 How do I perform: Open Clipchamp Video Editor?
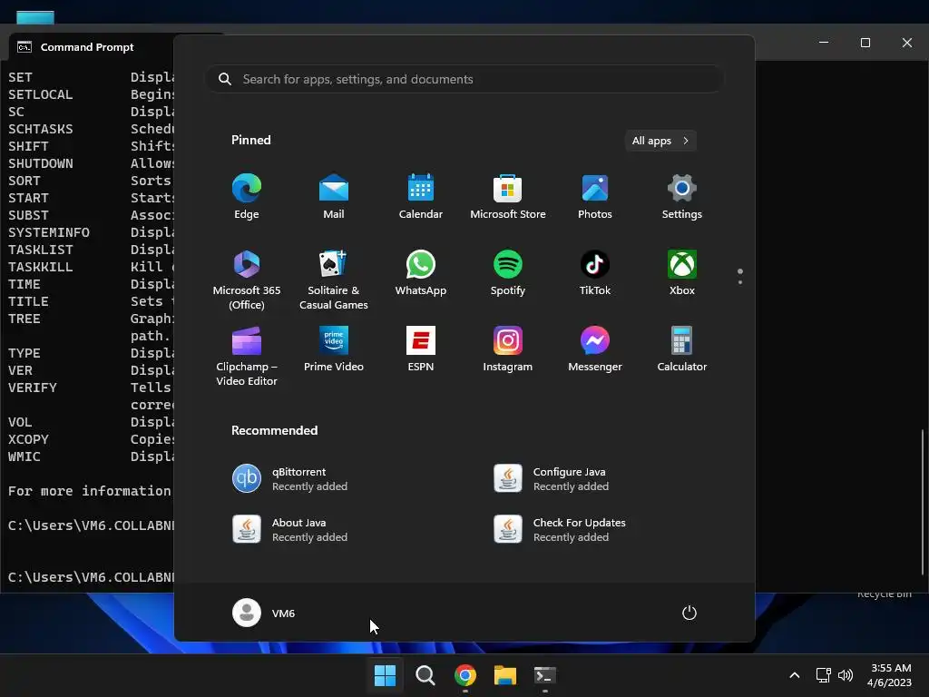coord(247,356)
